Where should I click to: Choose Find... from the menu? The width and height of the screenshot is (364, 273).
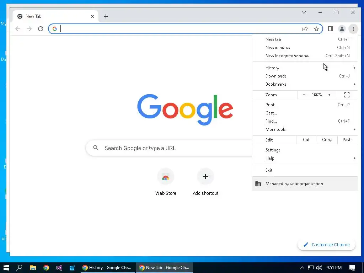pos(305,121)
